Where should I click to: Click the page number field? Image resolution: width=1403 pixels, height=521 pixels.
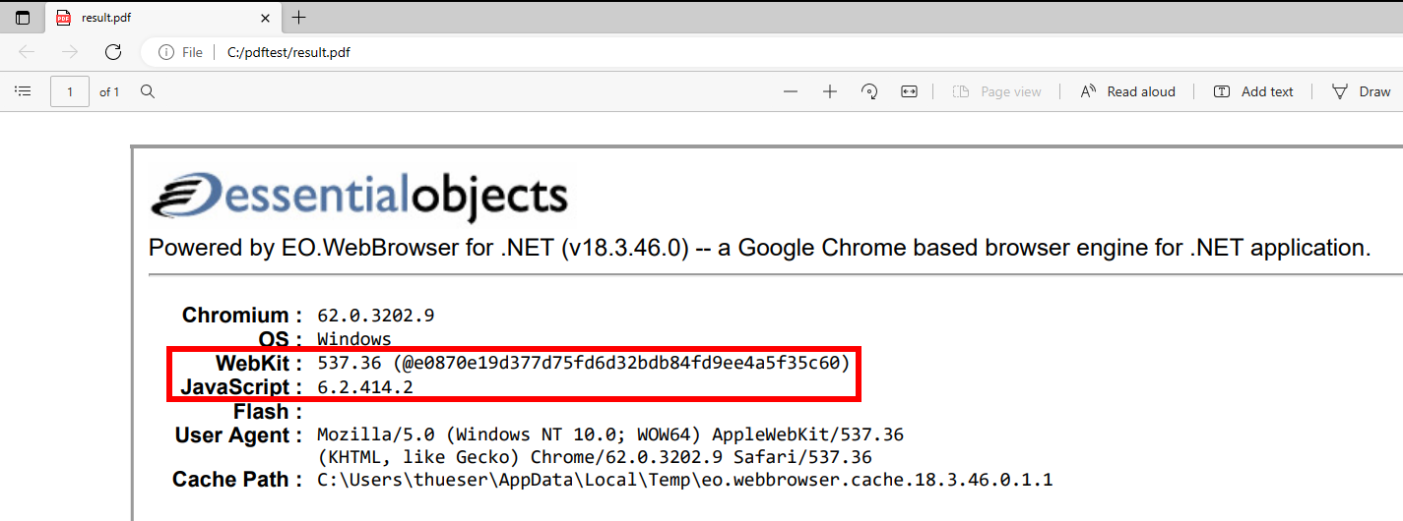tap(70, 91)
